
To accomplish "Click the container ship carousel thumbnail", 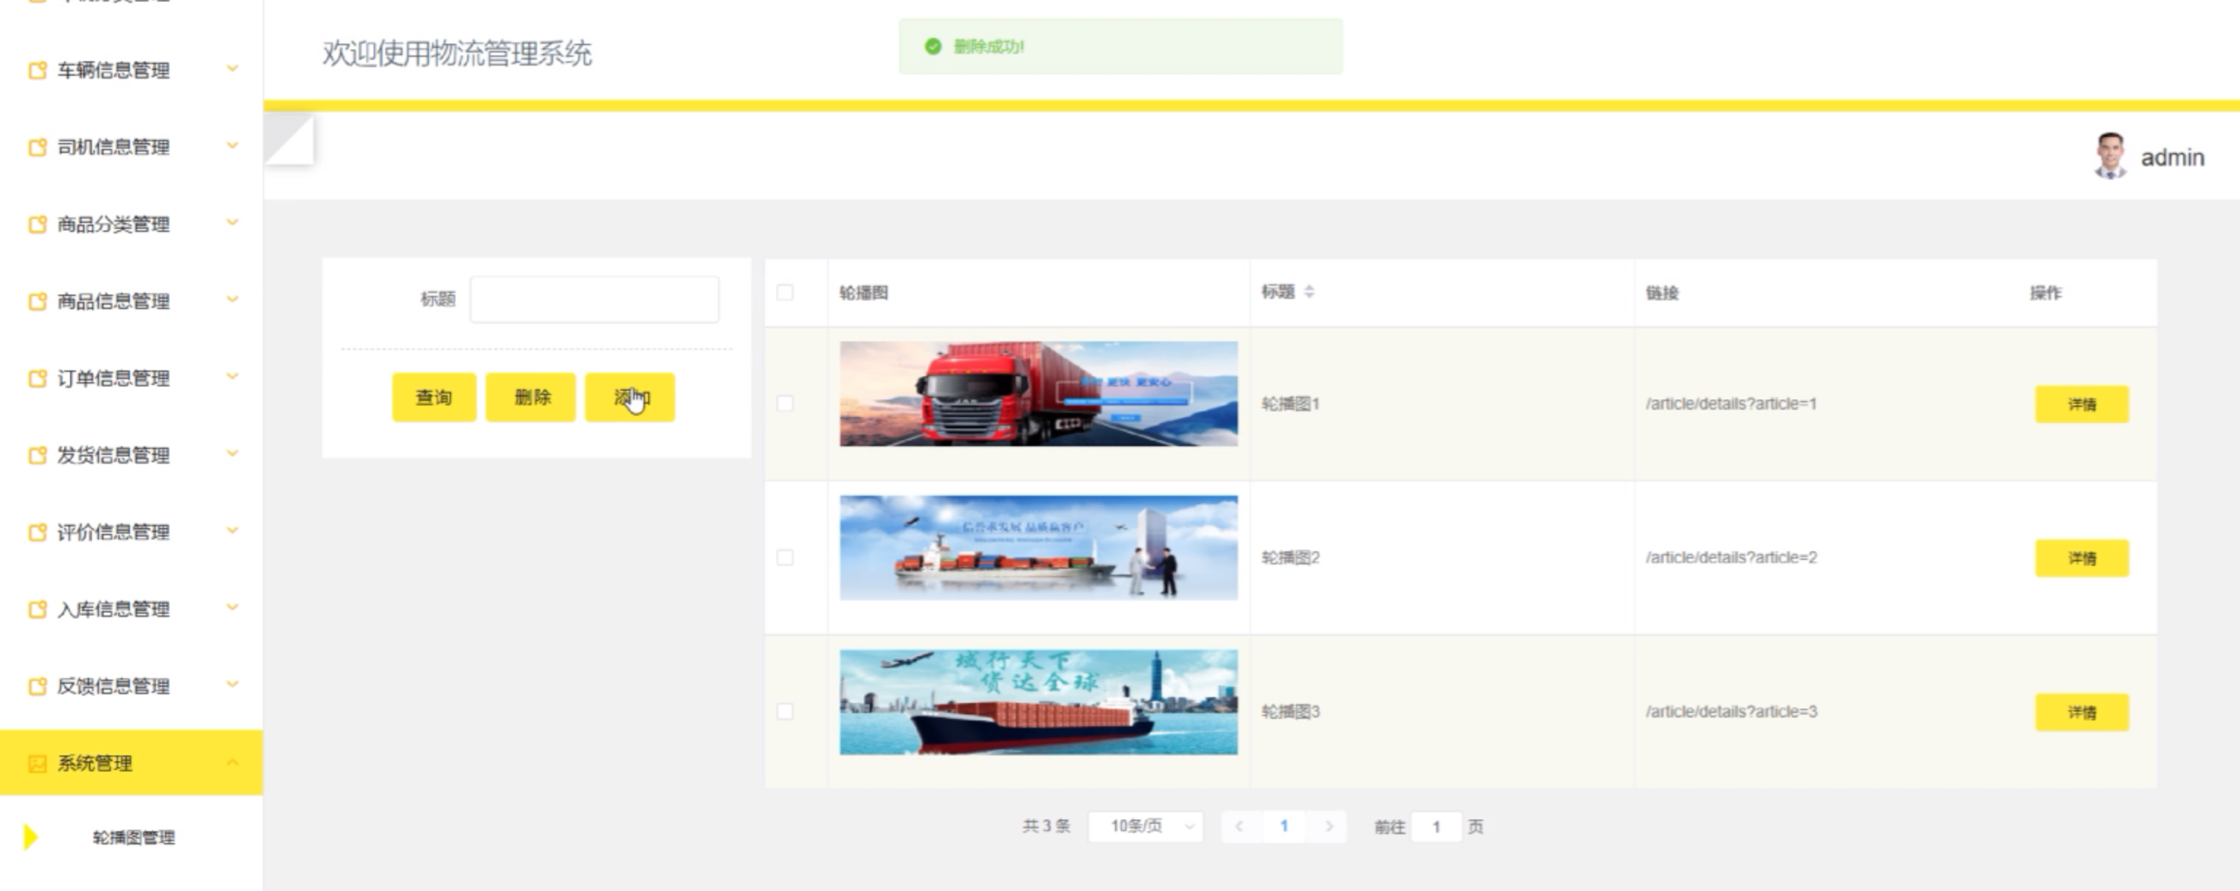I will pos(1038,702).
